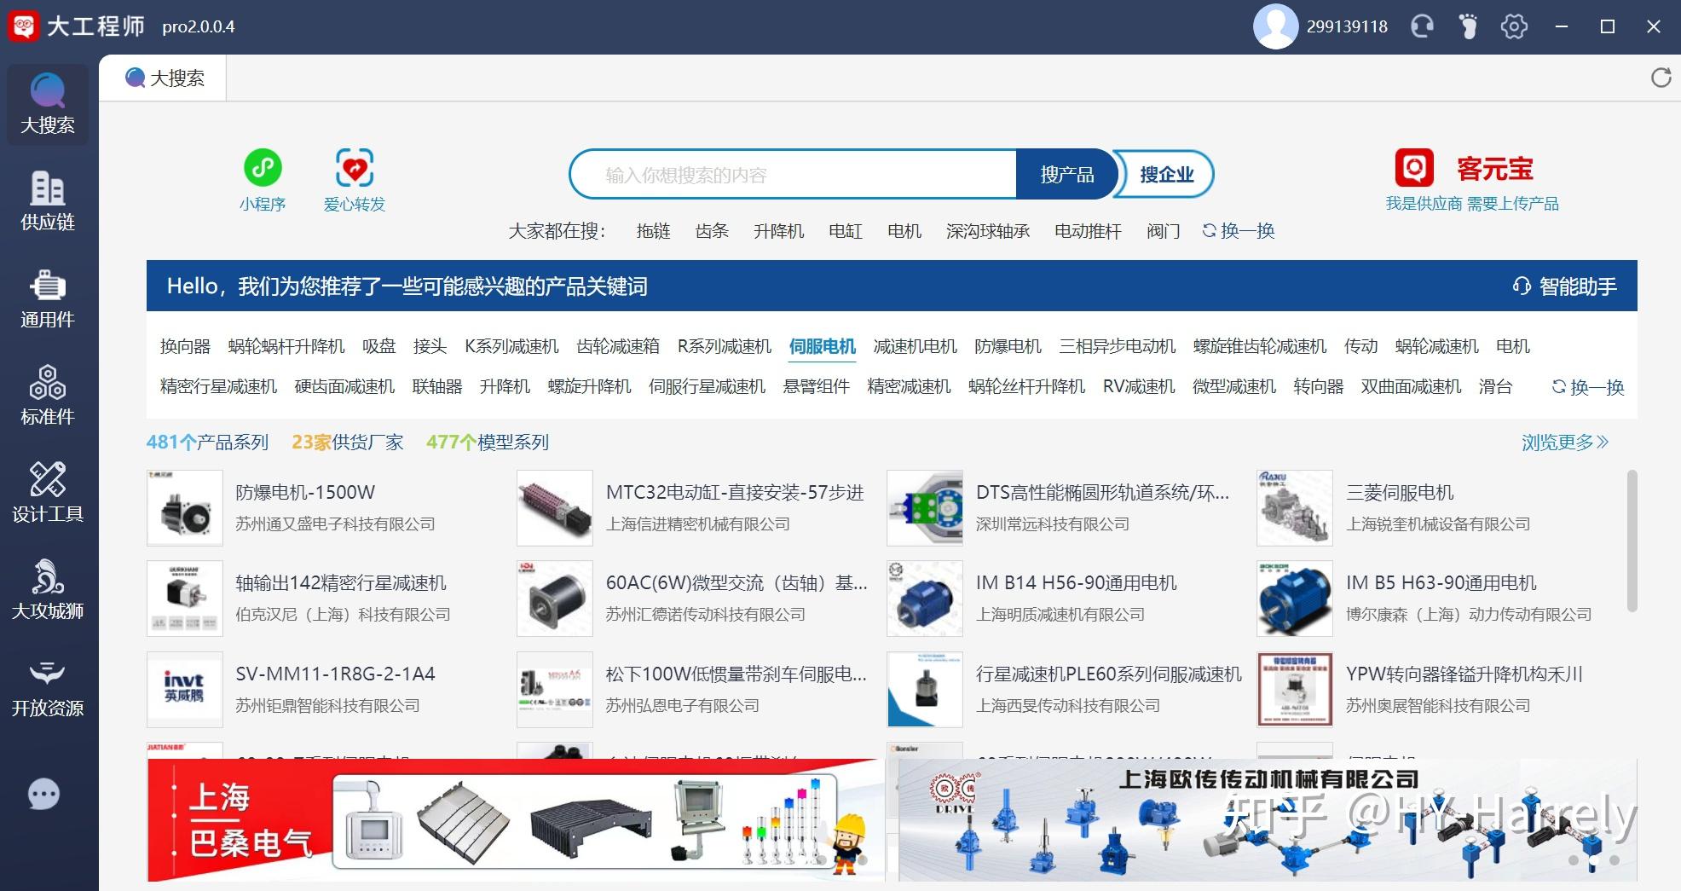Open 浏览更多 to browse more results
The width and height of the screenshot is (1681, 891).
click(1563, 442)
